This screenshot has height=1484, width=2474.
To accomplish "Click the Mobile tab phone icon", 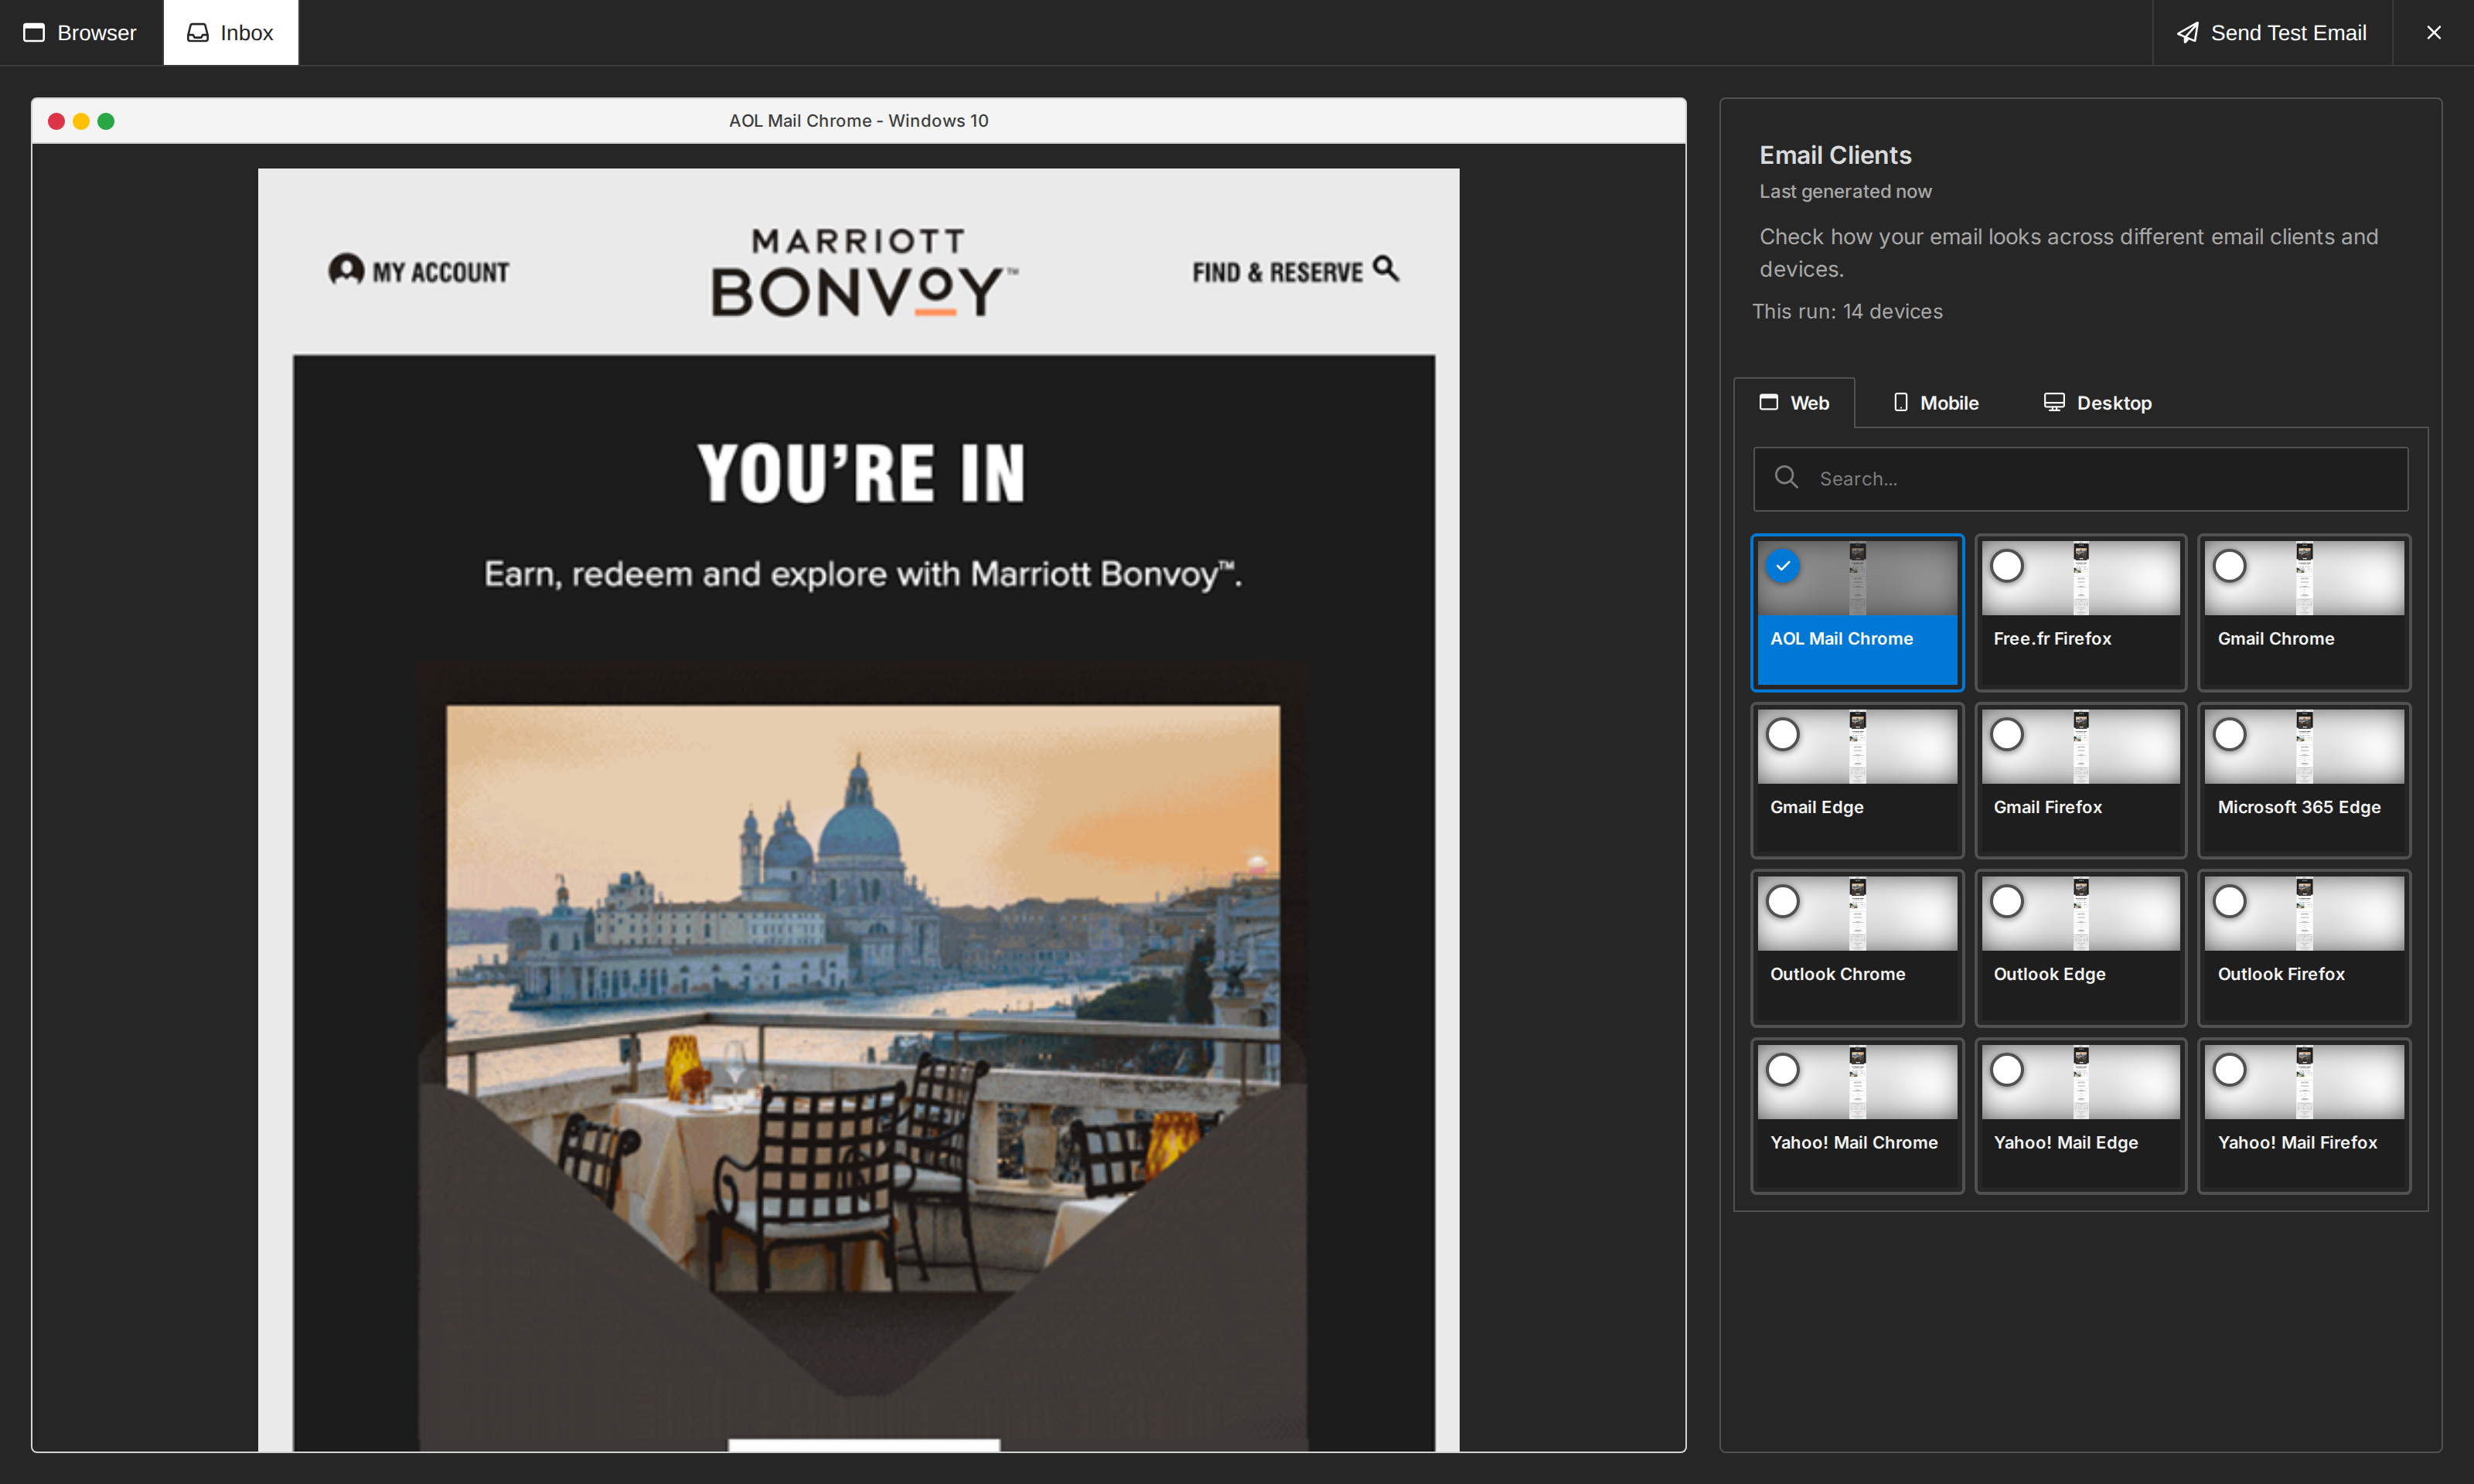I will pyautogui.click(x=1900, y=402).
